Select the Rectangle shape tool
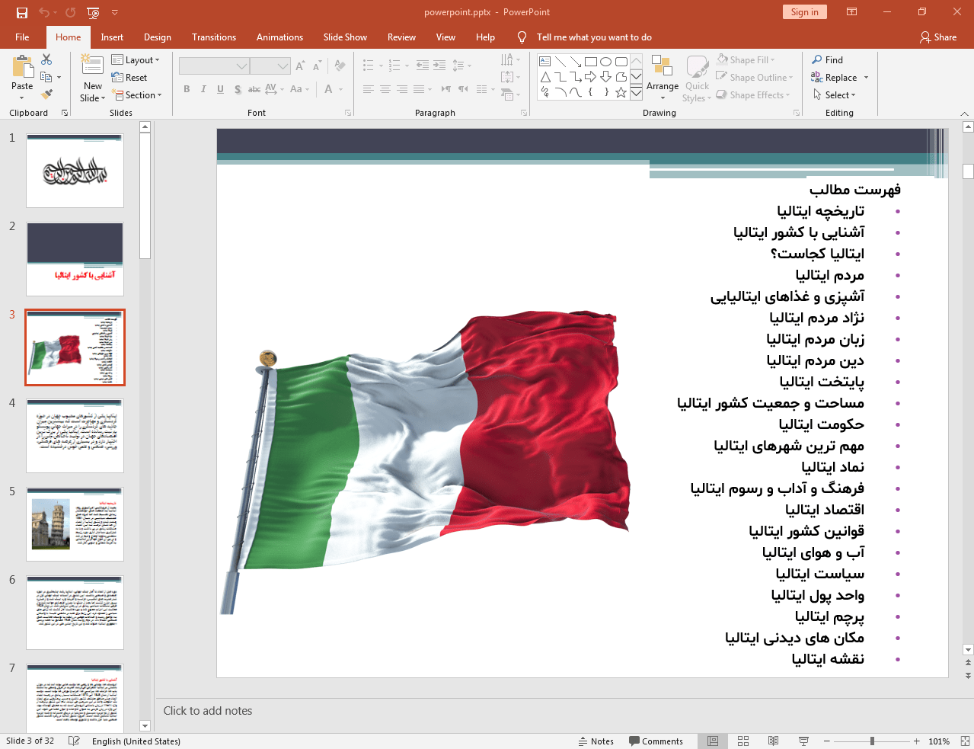This screenshot has height=749, width=974. coord(590,61)
